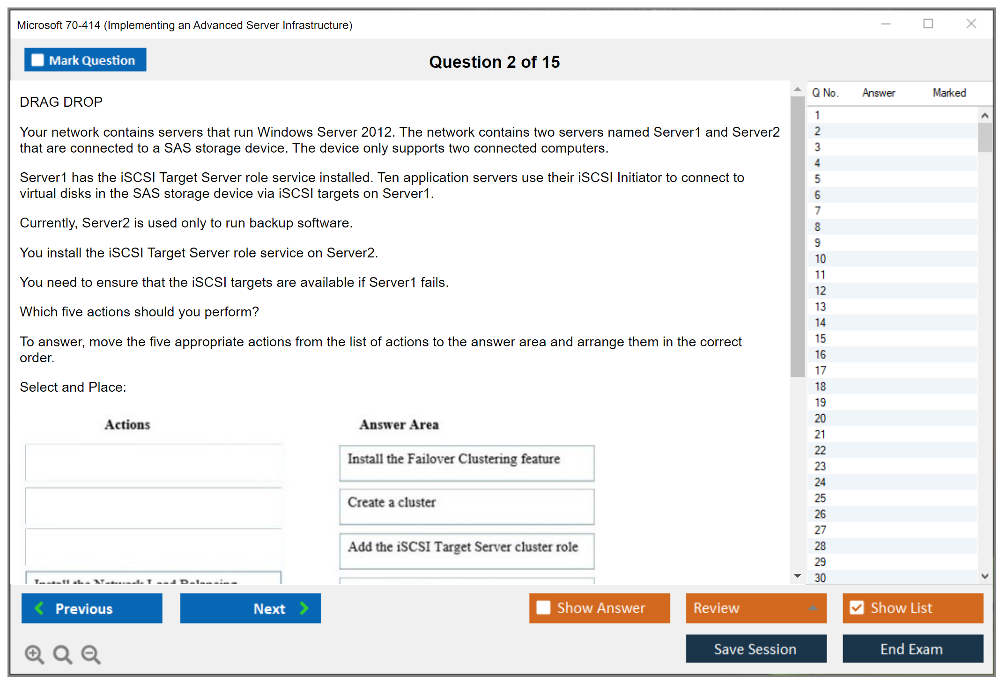The width and height of the screenshot is (1007, 688).
Task: Click the green right arrow on Next
Action: pyautogui.click(x=304, y=608)
